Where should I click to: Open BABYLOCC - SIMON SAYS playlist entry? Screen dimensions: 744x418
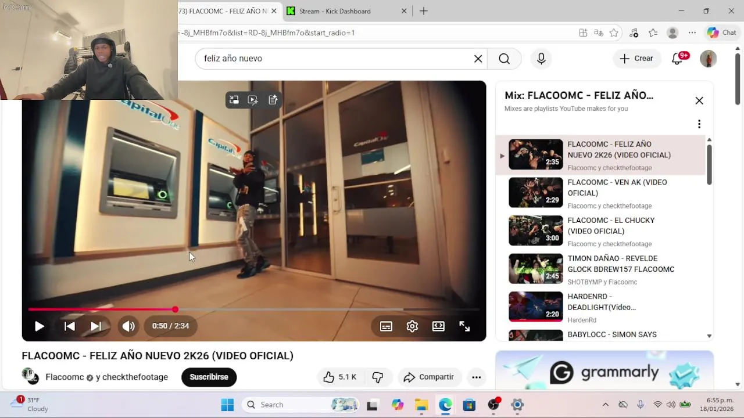tap(602, 335)
